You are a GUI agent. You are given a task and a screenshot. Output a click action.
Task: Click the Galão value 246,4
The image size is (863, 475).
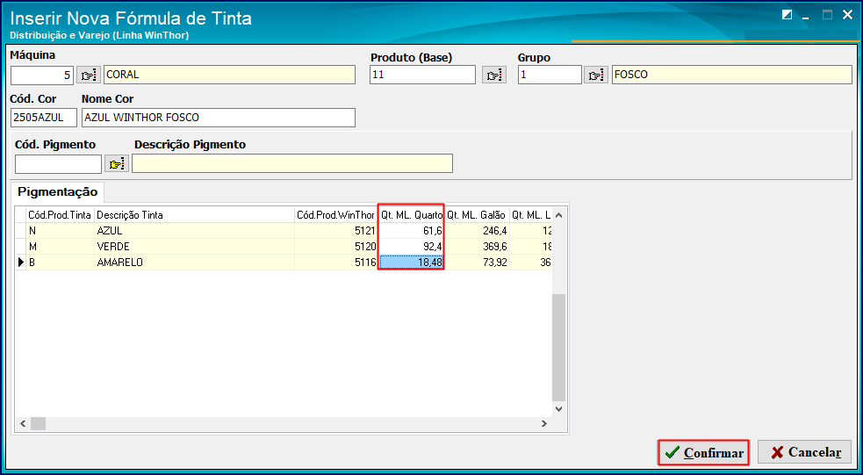pyautogui.click(x=477, y=231)
